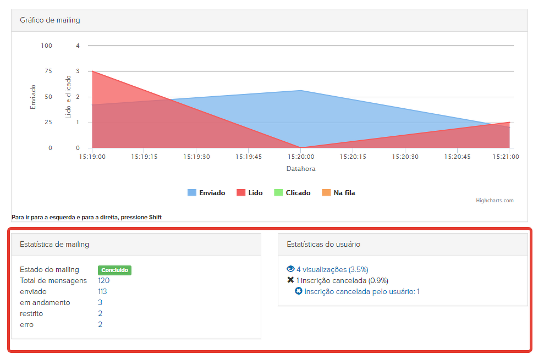
Task: Toggle the Enviado series via its legend label
Action: tap(212, 193)
